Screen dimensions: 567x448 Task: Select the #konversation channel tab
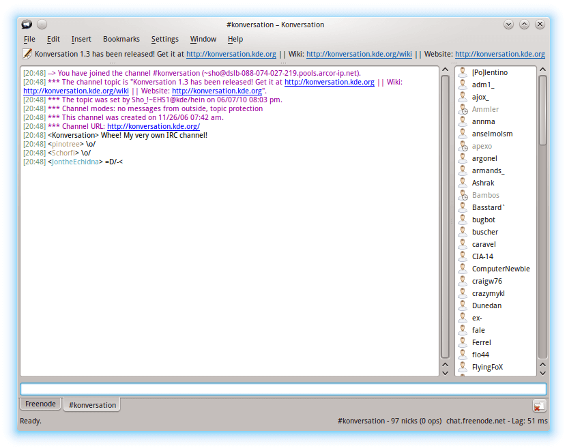pyautogui.click(x=92, y=405)
